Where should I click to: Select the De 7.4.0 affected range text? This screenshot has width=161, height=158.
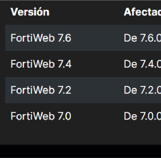(143, 64)
